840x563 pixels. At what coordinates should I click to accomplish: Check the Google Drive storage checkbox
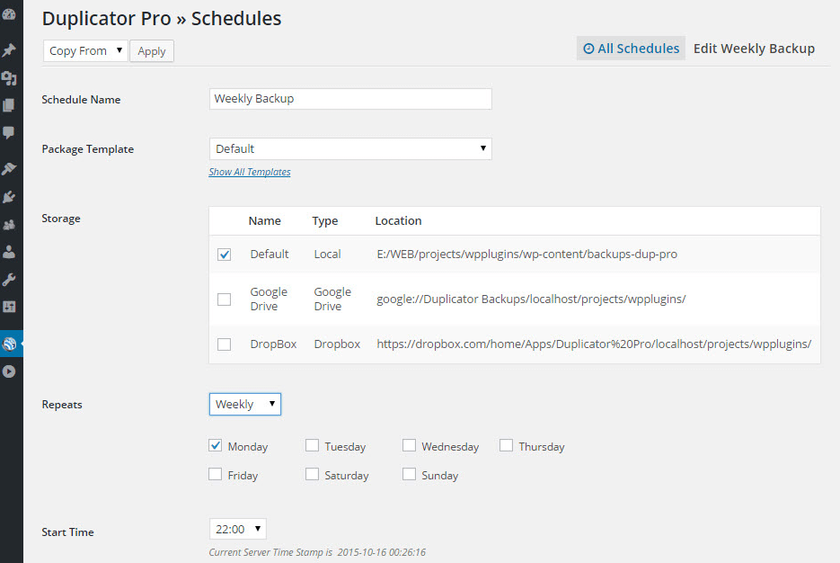click(225, 299)
